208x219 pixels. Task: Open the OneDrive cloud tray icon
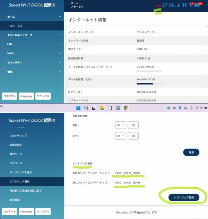click(x=174, y=108)
